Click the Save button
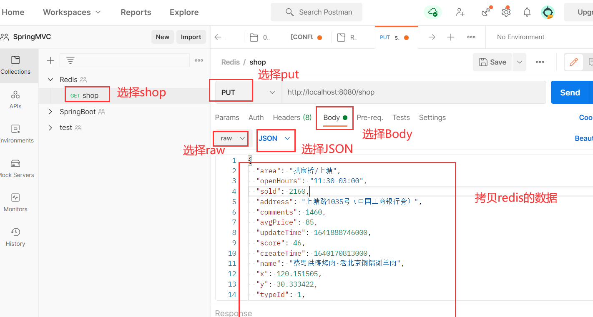The image size is (593, 317). pyautogui.click(x=493, y=62)
